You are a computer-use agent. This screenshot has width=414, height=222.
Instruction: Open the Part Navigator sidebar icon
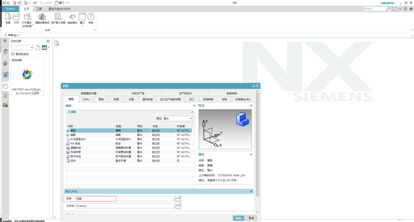point(6,52)
